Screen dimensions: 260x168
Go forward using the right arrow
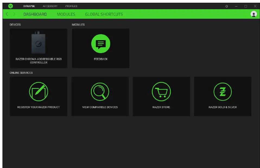pos(14,14)
